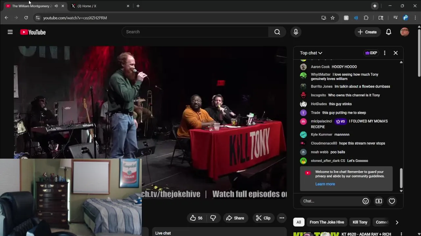Send a Super Chat with the dollar icon

pos(379,201)
